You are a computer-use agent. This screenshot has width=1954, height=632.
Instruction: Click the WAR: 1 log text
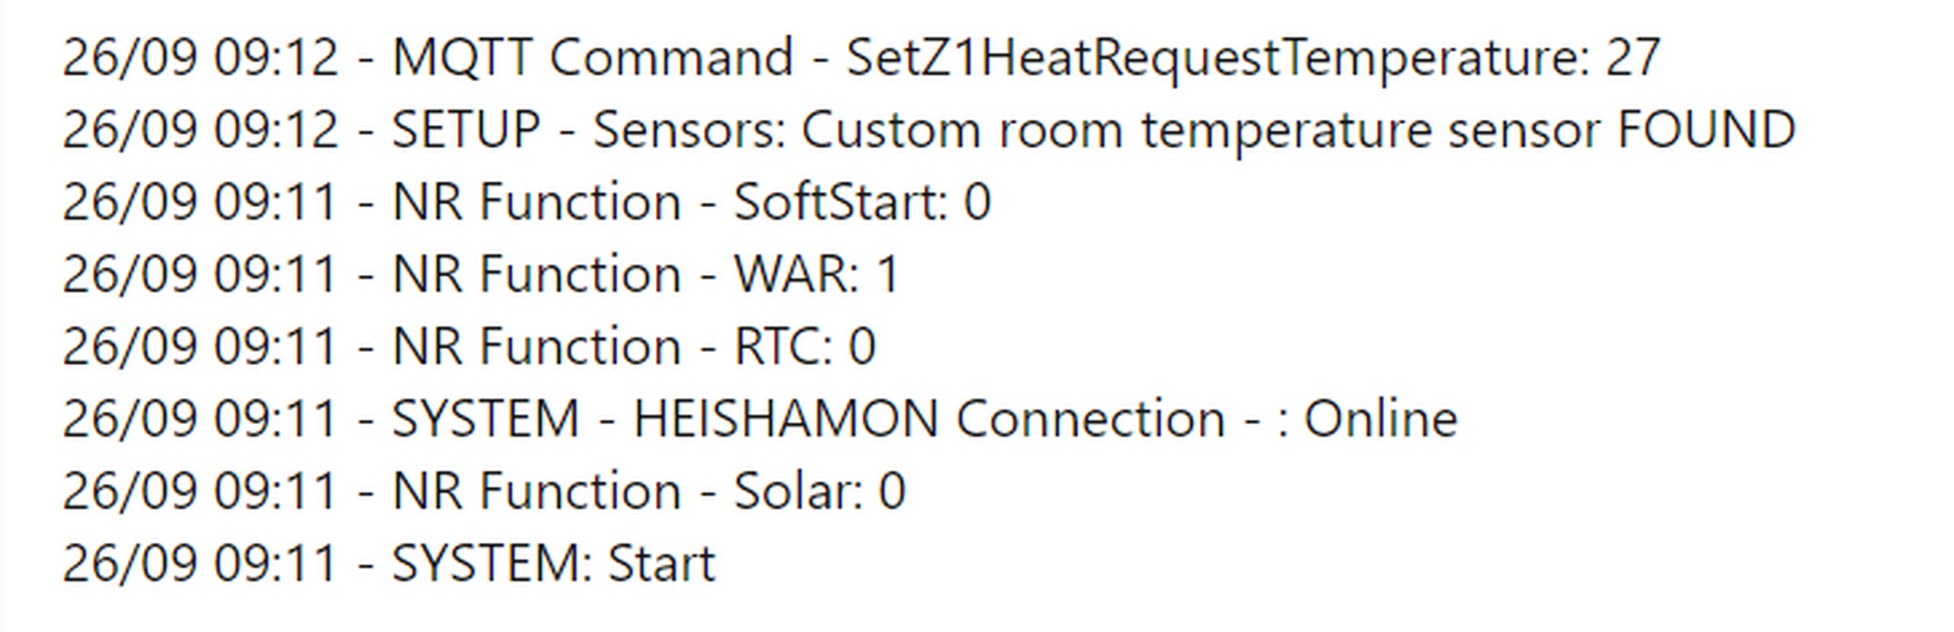click(x=816, y=274)
